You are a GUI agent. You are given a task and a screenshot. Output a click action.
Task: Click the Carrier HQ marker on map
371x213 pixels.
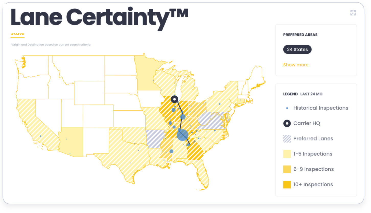tap(175, 99)
